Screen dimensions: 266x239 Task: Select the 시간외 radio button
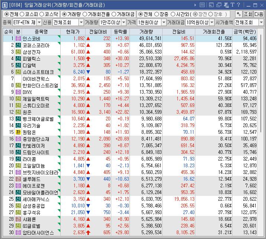click(x=173, y=14)
